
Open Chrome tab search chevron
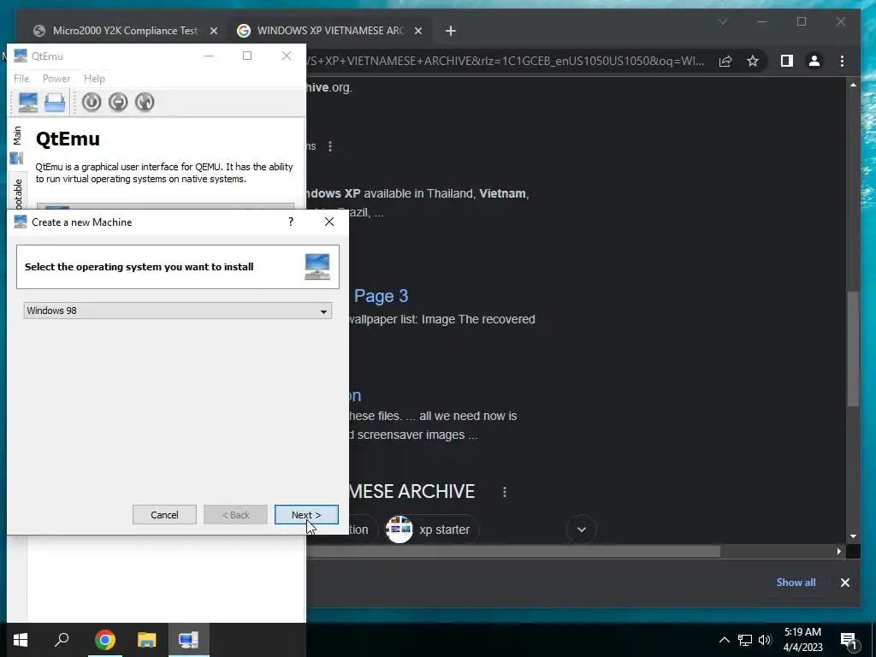(722, 21)
